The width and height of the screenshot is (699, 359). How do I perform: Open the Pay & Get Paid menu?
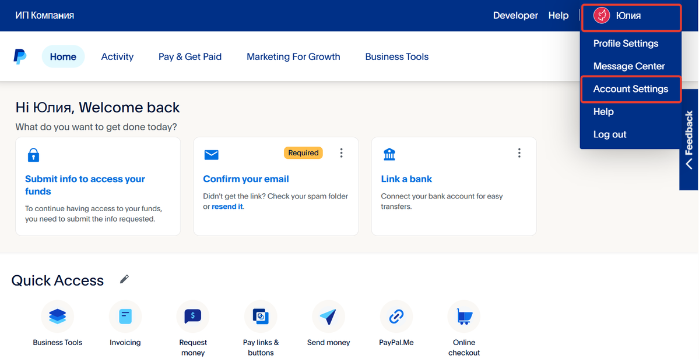click(190, 56)
